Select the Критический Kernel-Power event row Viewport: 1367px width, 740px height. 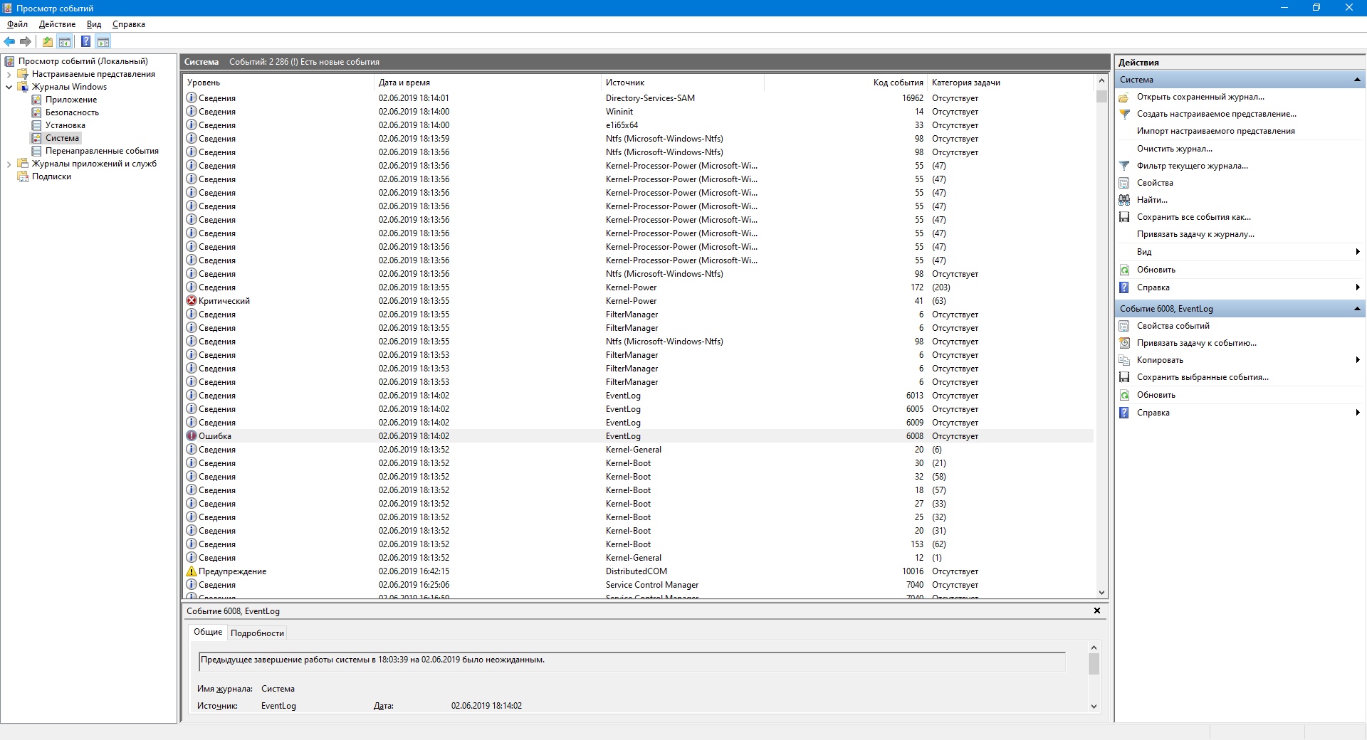[x=638, y=301]
